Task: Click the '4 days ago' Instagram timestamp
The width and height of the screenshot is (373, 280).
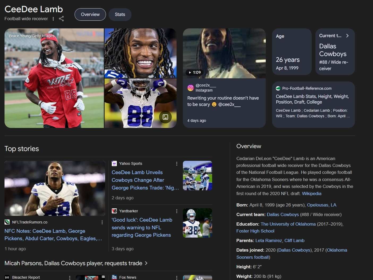Action: point(197,120)
